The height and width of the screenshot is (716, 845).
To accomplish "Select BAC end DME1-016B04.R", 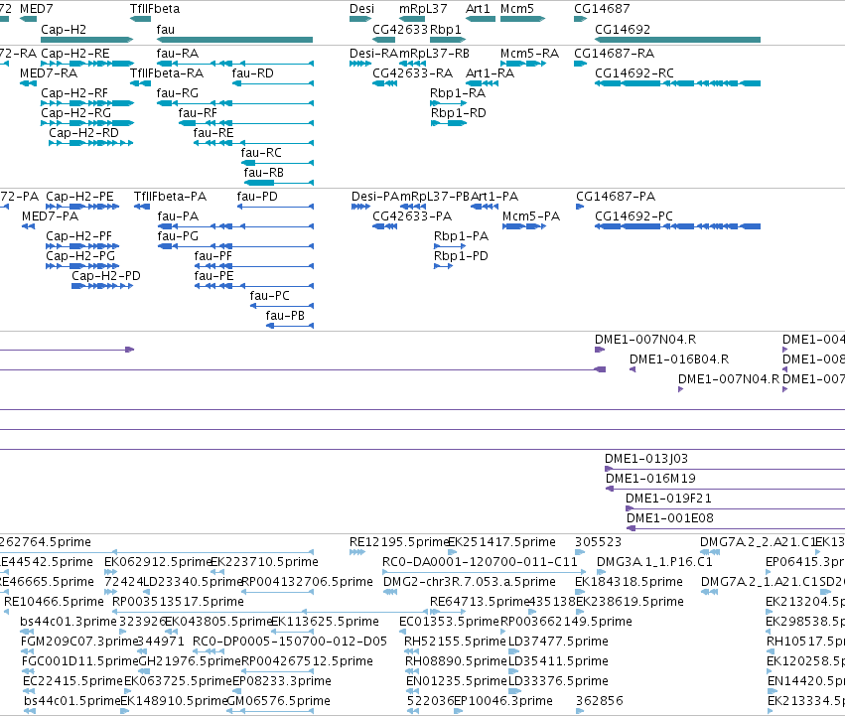I will pos(679,359).
